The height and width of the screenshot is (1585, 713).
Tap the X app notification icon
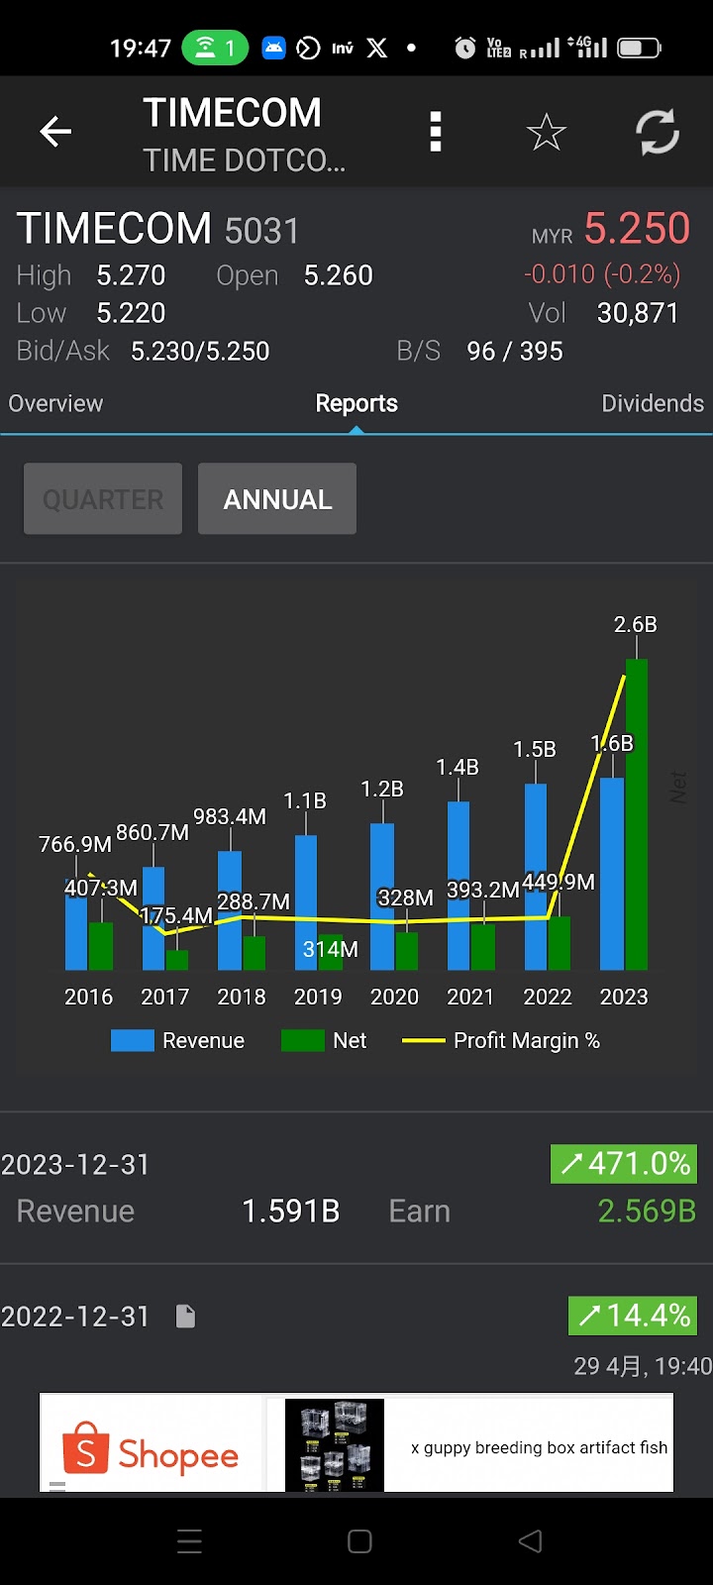[x=377, y=48]
